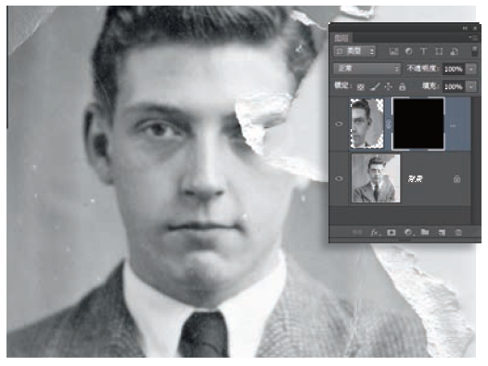Open the layer filter type dropdown
This screenshot has width=488, height=366.
354,51
